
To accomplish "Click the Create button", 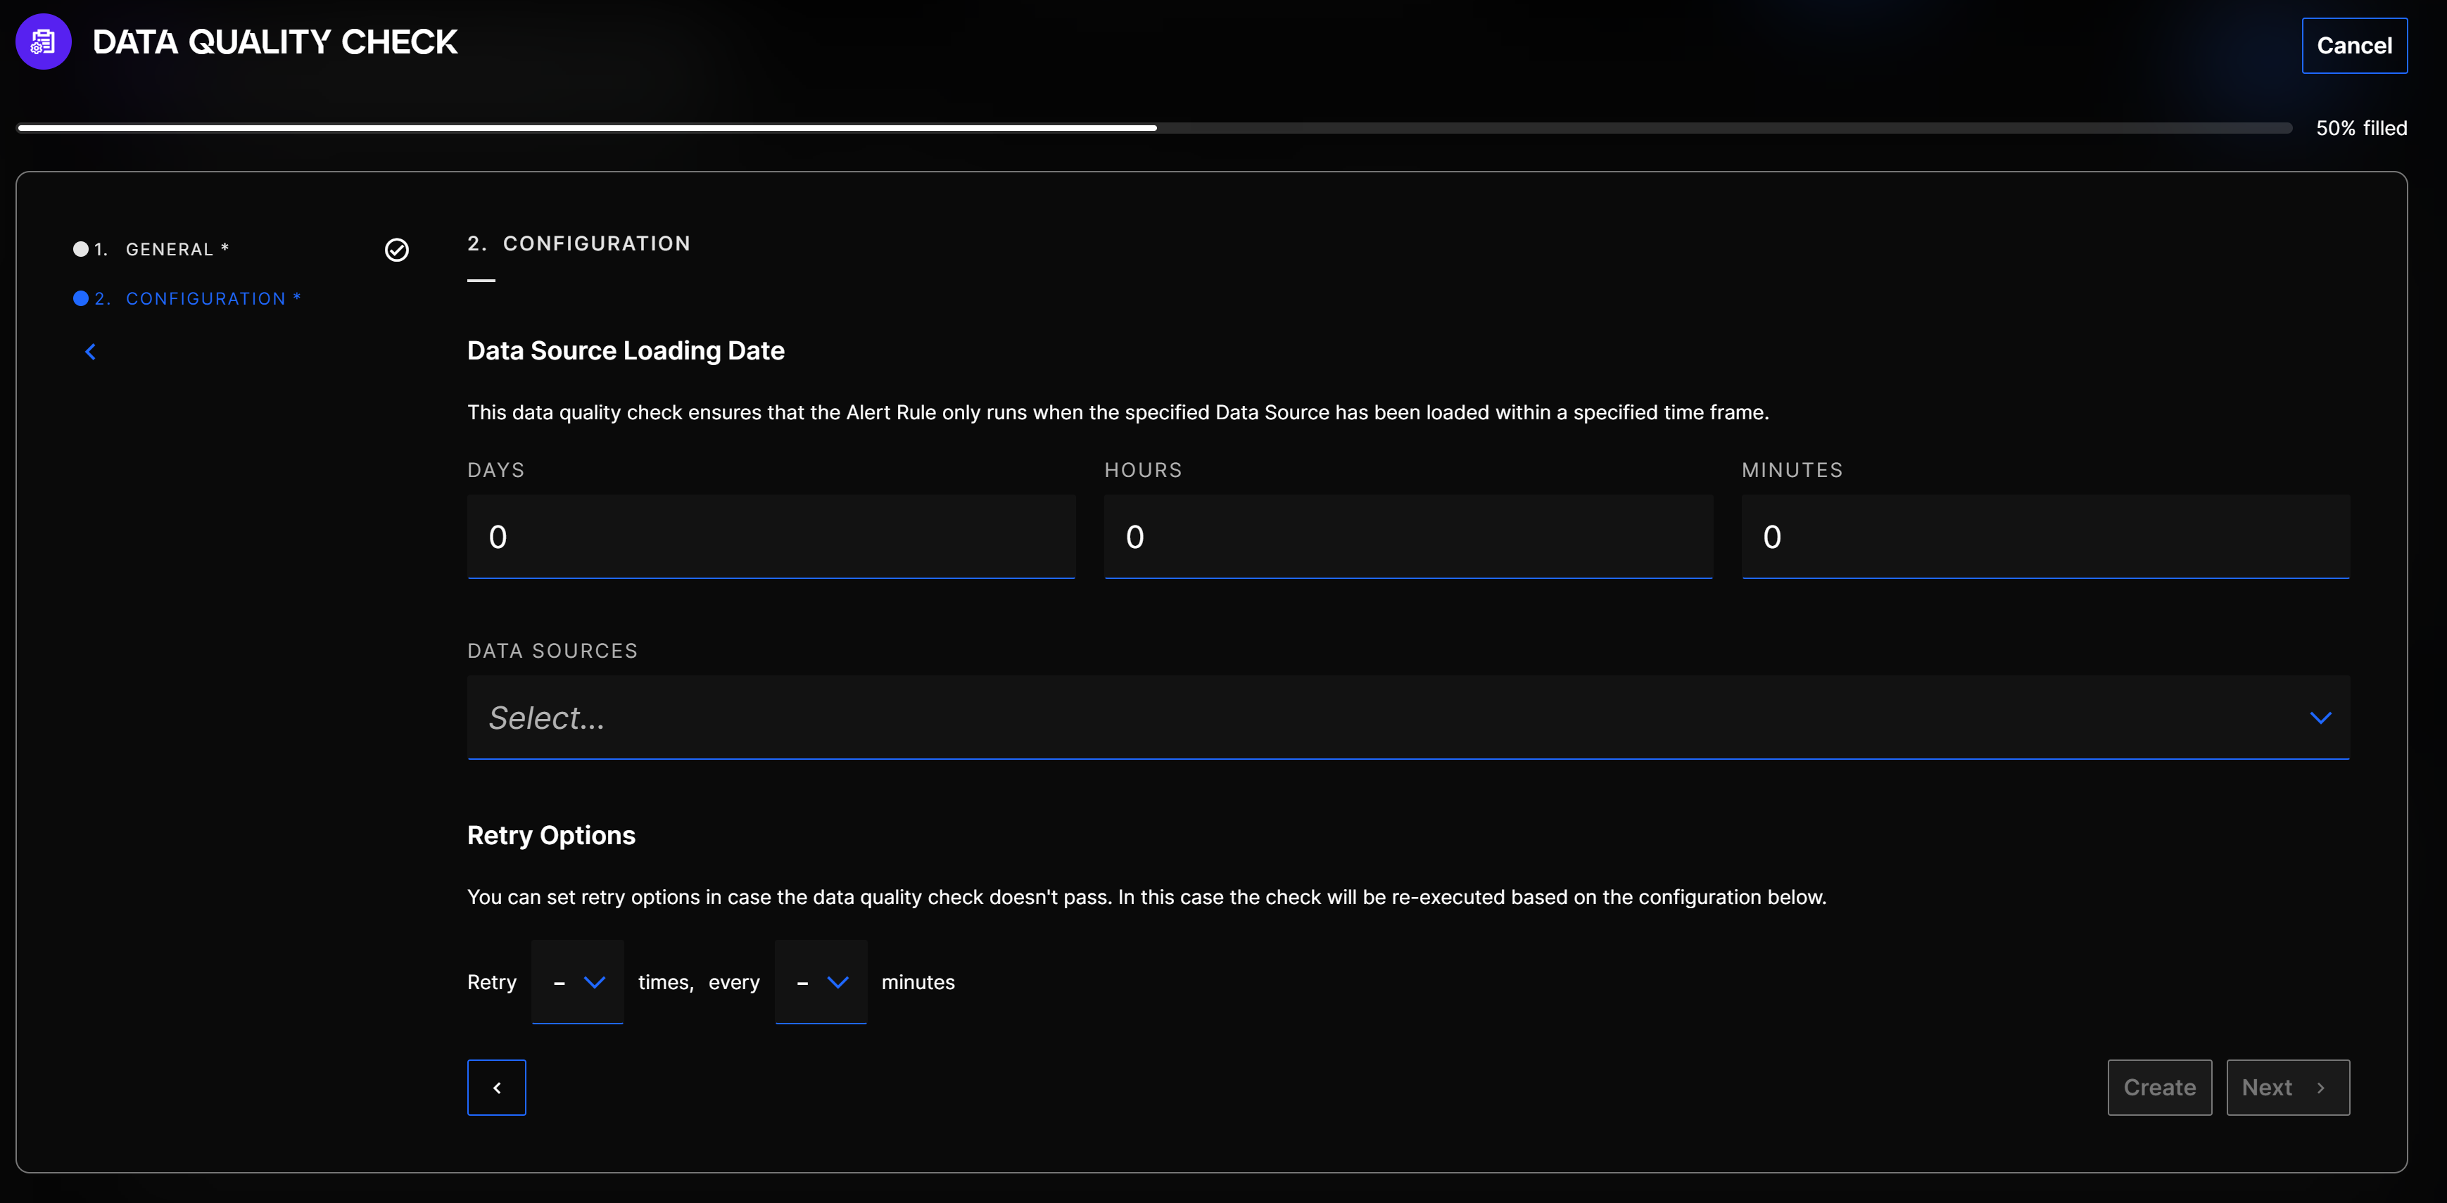I will (x=2158, y=1087).
